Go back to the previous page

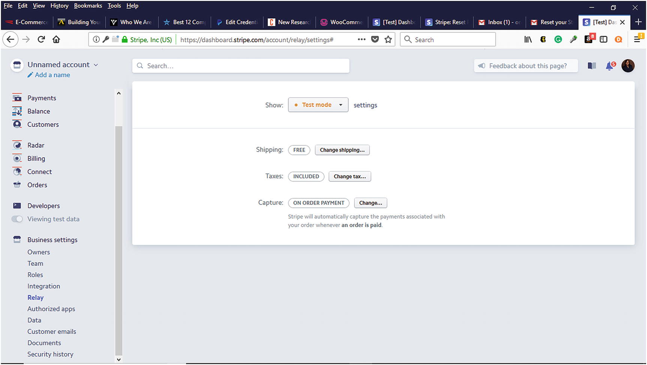pos(11,39)
